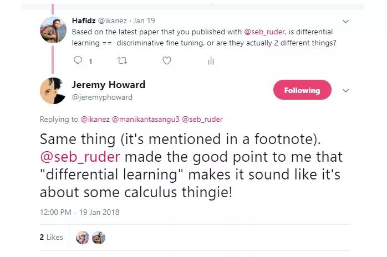Open second liker's small avatar
The image size is (387, 257).
click(98, 238)
